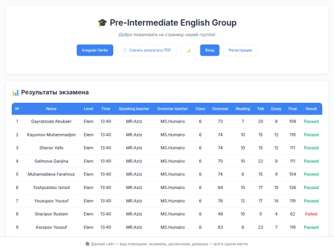
Task: Click grammar score 83 for Asropov Yousuf
Action: pyautogui.click(x=220, y=227)
